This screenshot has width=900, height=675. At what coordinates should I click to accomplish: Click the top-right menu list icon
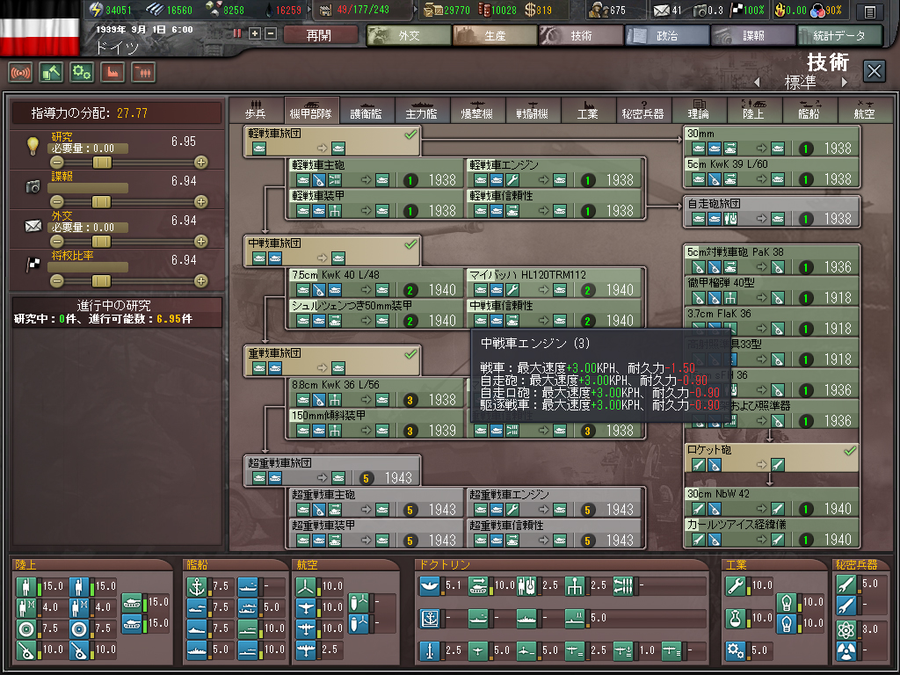click(869, 11)
